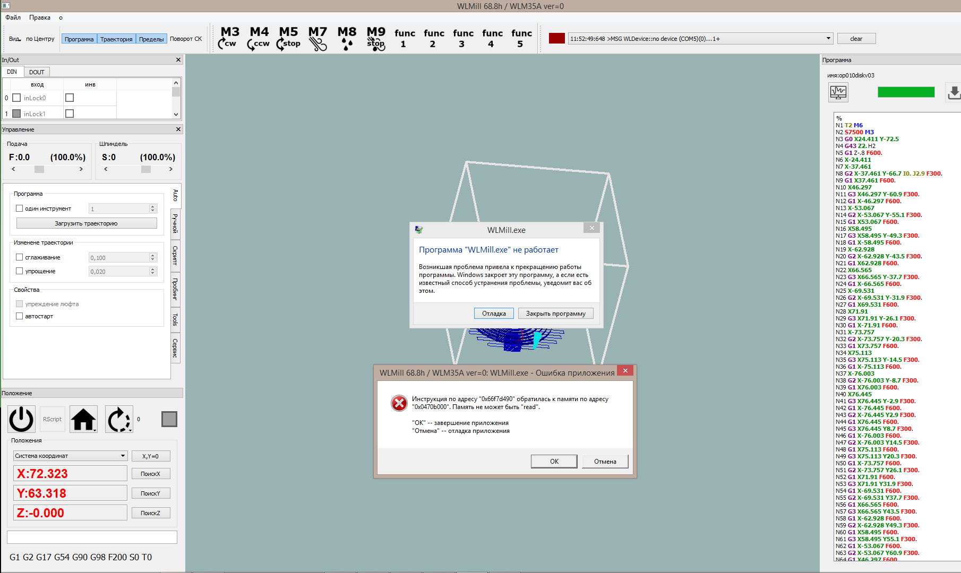
Task: Open the Файл menu
Action: tap(13, 18)
